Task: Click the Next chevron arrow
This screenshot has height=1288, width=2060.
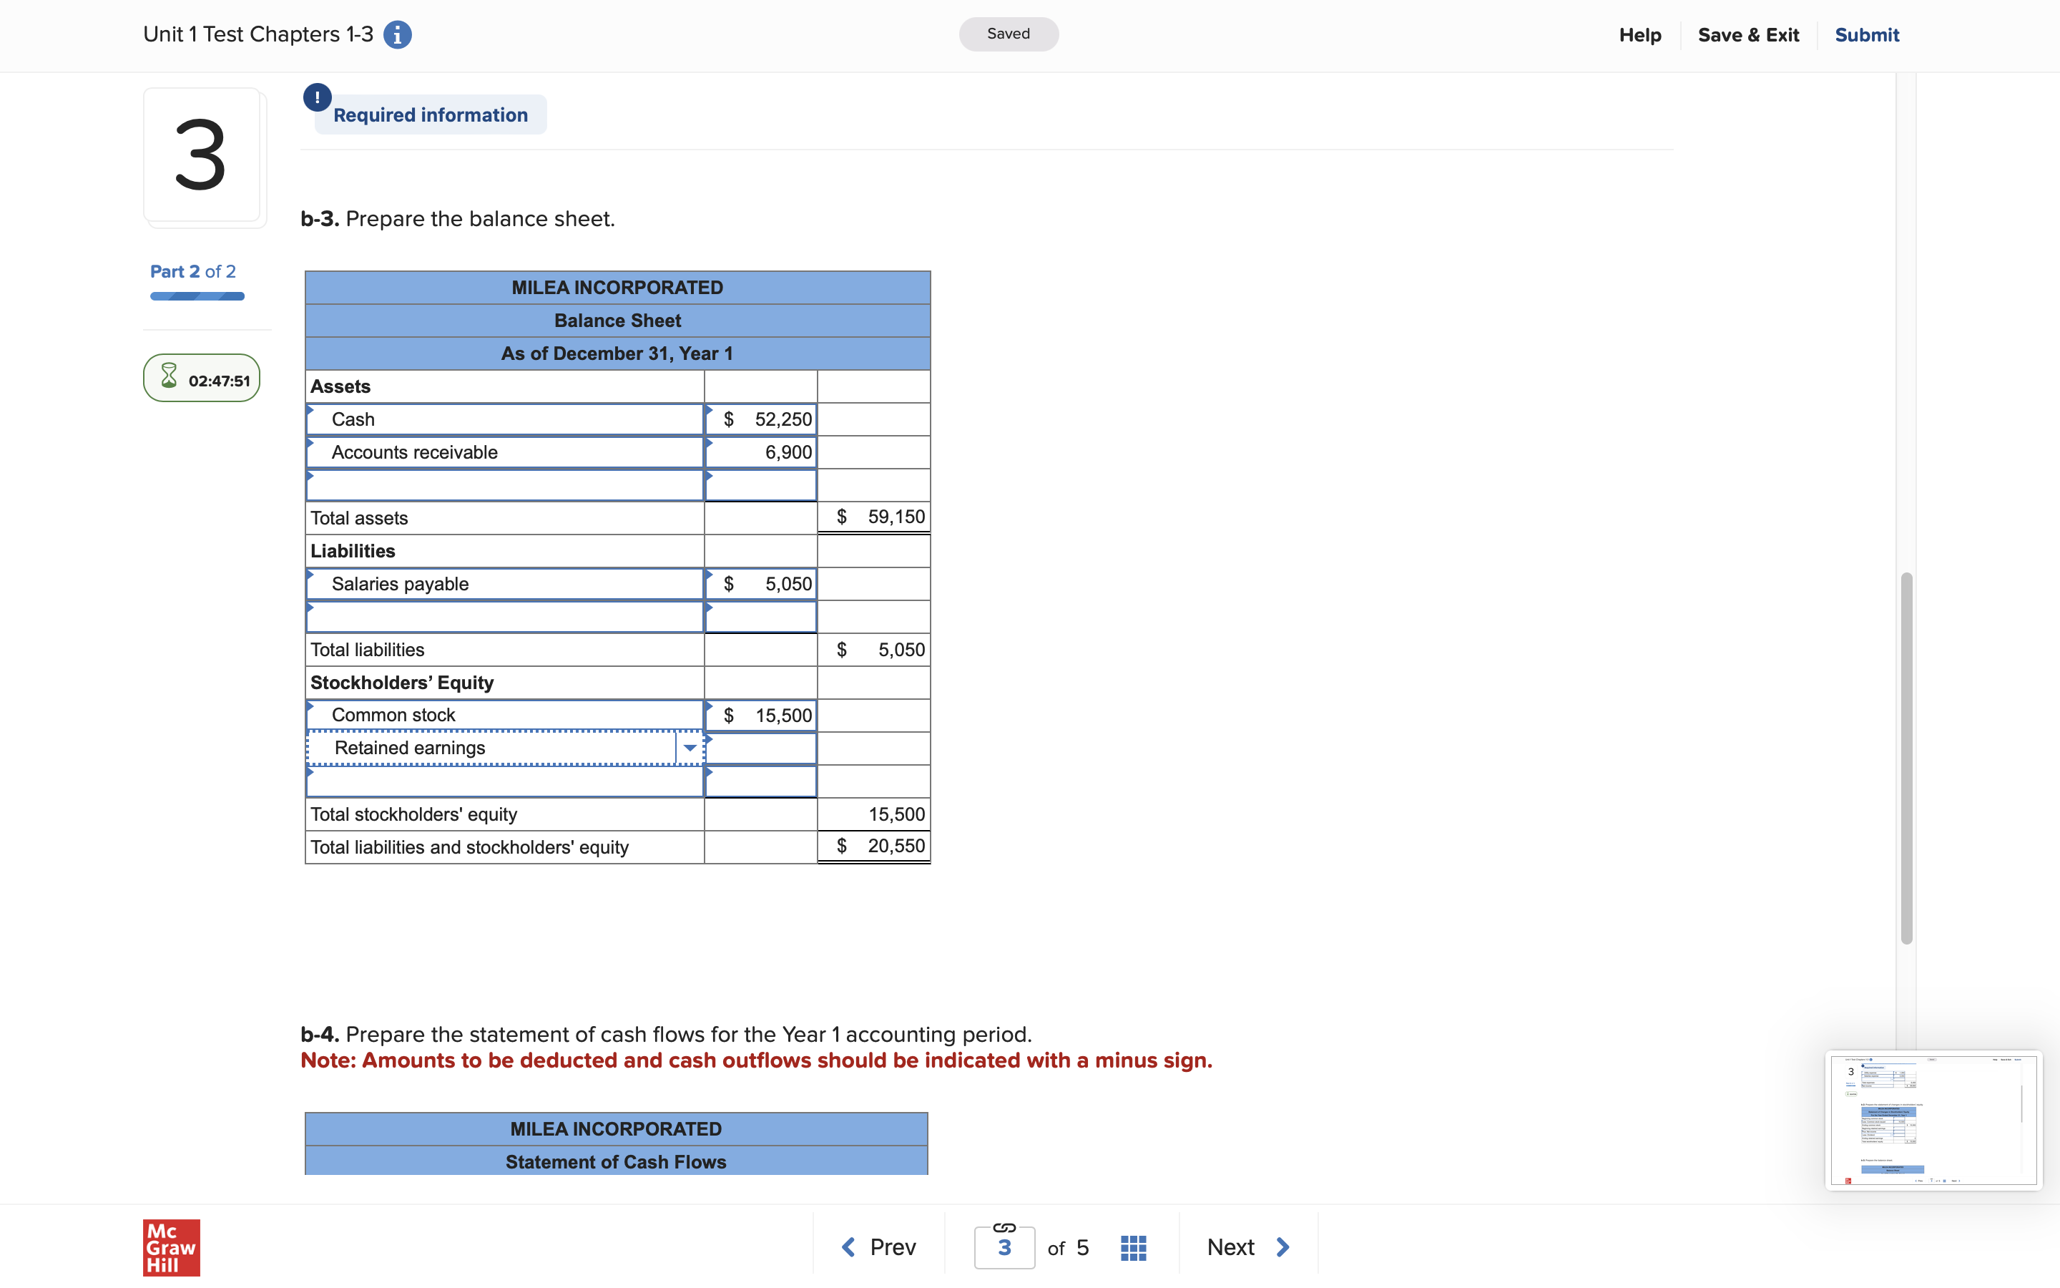Action: coord(1282,1246)
